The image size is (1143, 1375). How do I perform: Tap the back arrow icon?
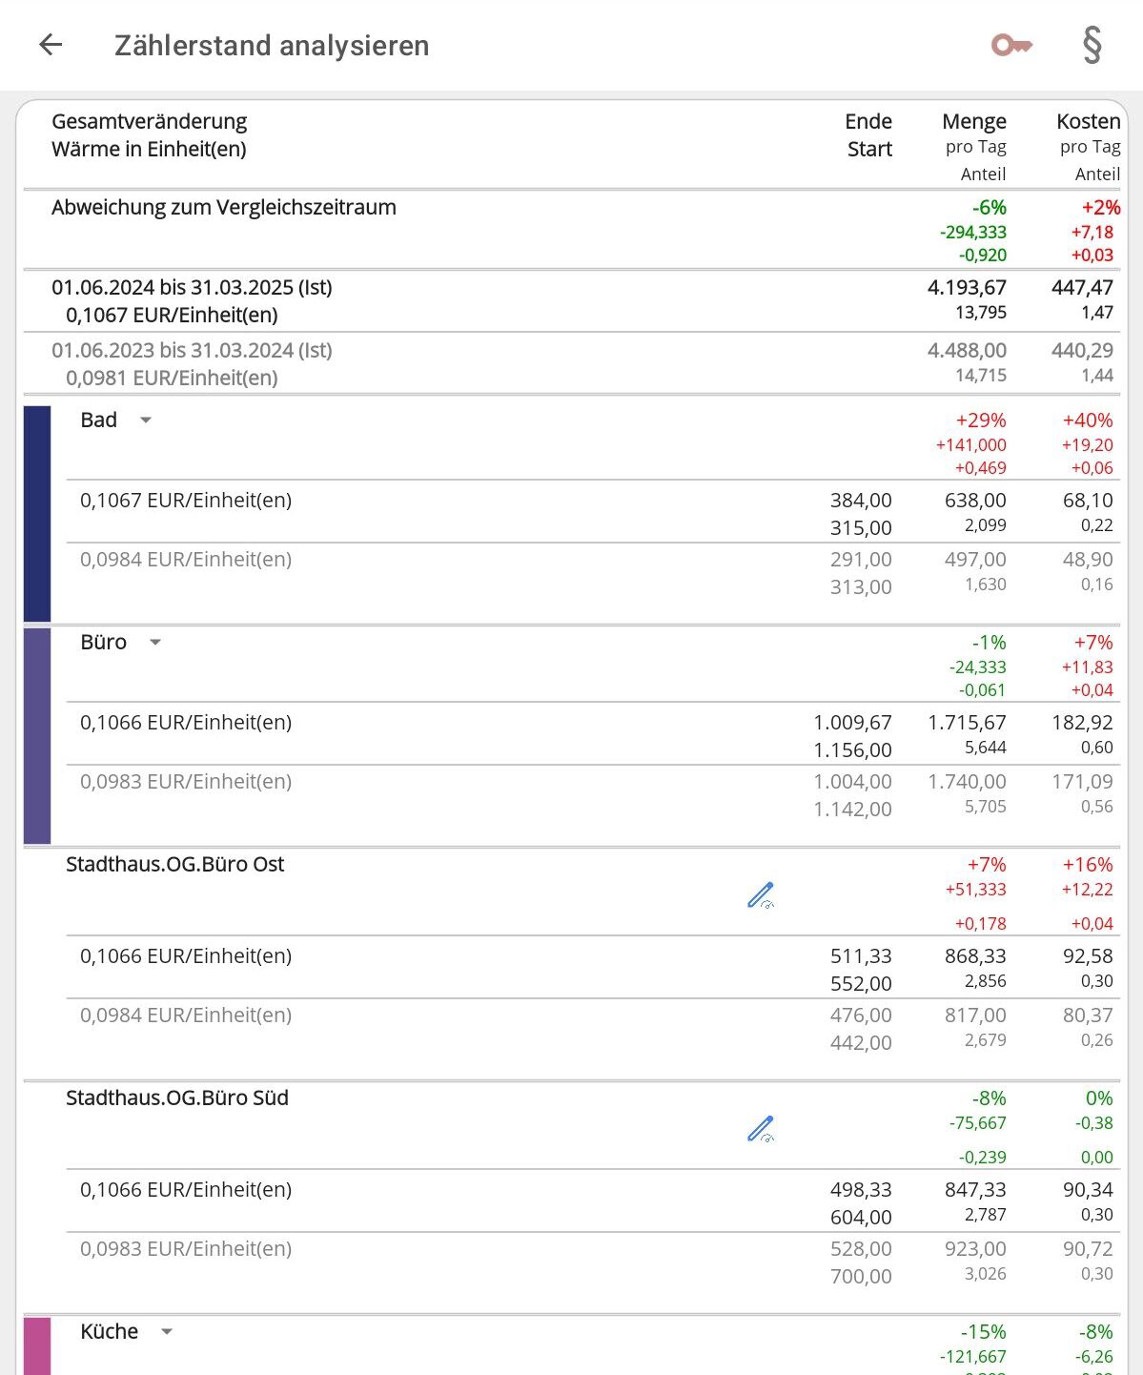pyautogui.click(x=51, y=45)
